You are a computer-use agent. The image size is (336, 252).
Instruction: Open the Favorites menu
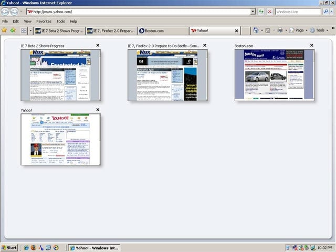pos(44,21)
